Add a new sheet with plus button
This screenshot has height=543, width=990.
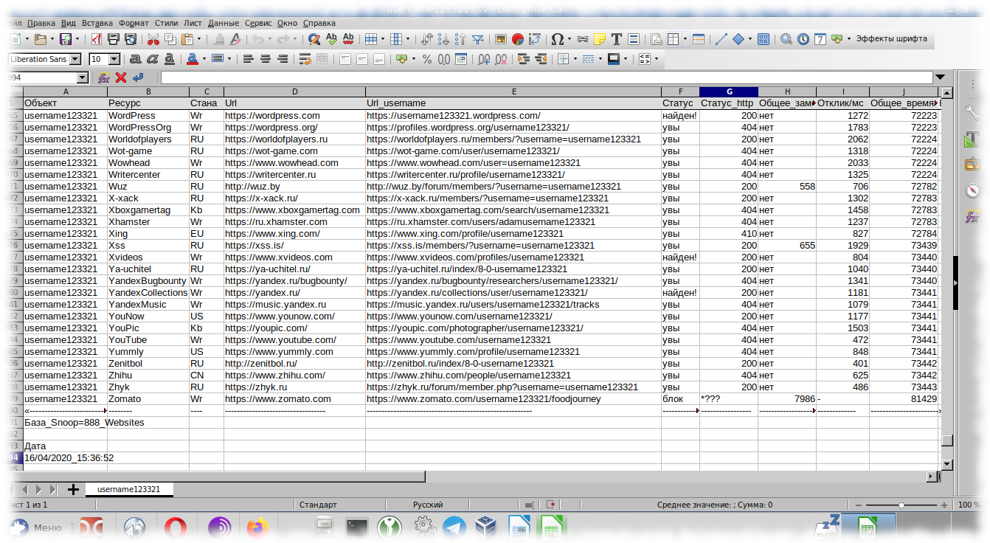tap(73, 489)
